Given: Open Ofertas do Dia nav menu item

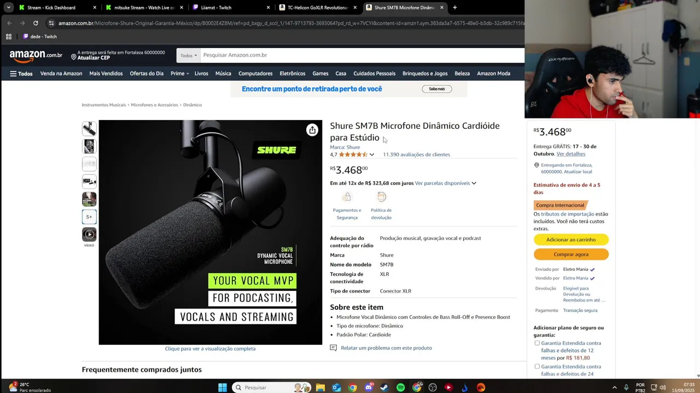Looking at the screenshot, I should pyautogui.click(x=147, y=74).
